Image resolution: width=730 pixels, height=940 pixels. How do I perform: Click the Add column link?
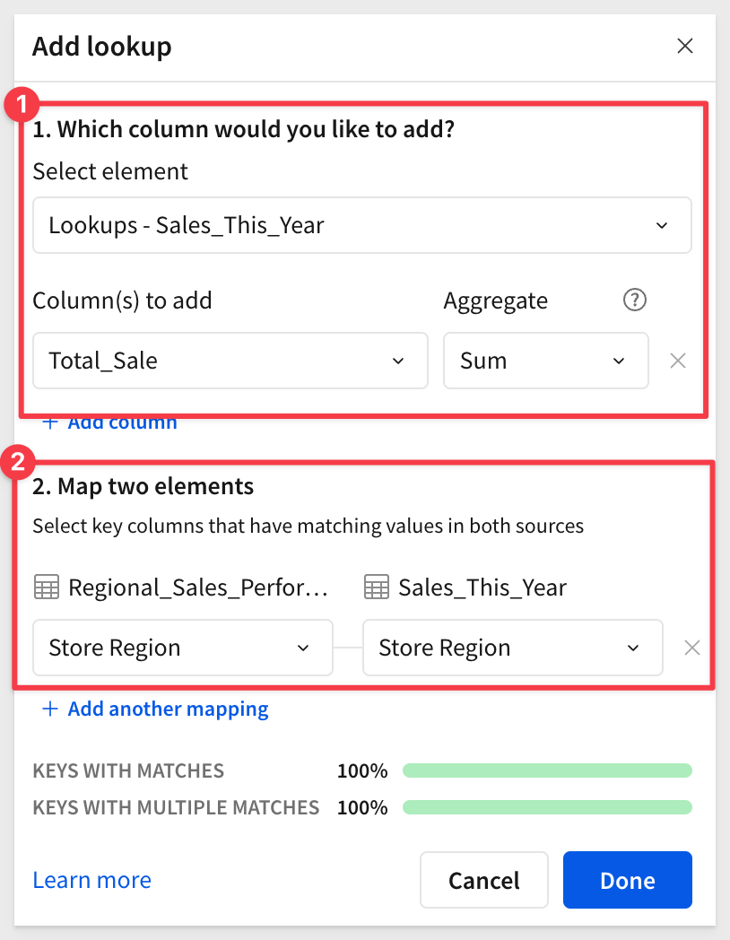tap(122, 423)
